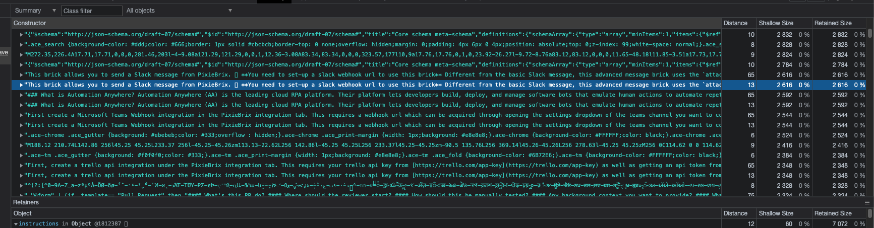Expand Microsoft Teams Webhook row with distance 13
The height and width of the screenshot is (228, 874).
pyautogui.click(x=21, y=125)
